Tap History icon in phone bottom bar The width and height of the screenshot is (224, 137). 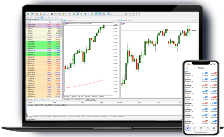coord(207,129)
